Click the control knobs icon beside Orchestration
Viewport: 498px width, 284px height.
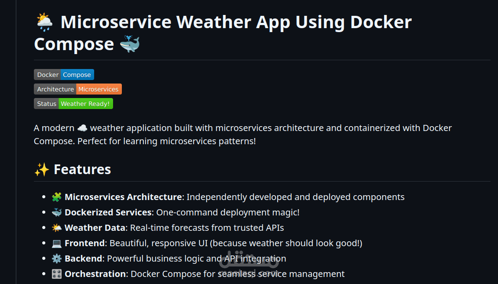pos(56,273)
